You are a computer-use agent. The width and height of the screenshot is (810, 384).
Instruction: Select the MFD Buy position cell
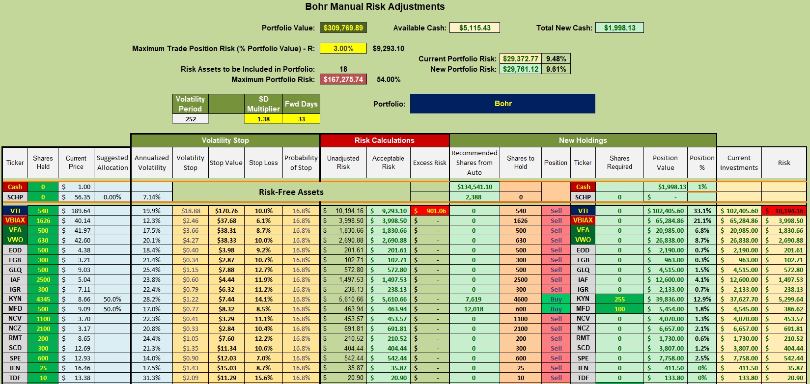[x=556, y=309]
